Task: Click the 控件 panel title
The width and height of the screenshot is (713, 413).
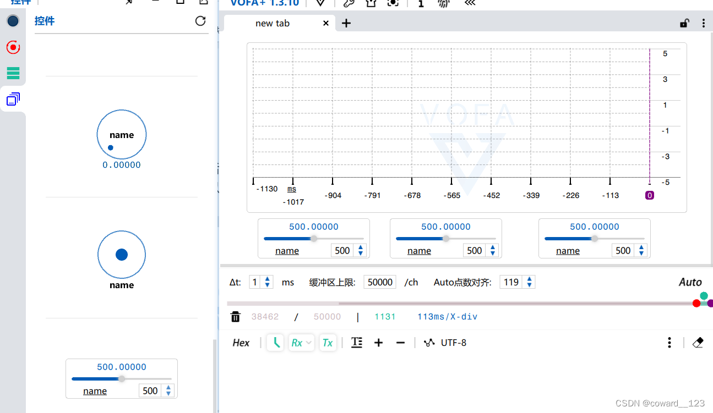Action: [x=45, y=21]
